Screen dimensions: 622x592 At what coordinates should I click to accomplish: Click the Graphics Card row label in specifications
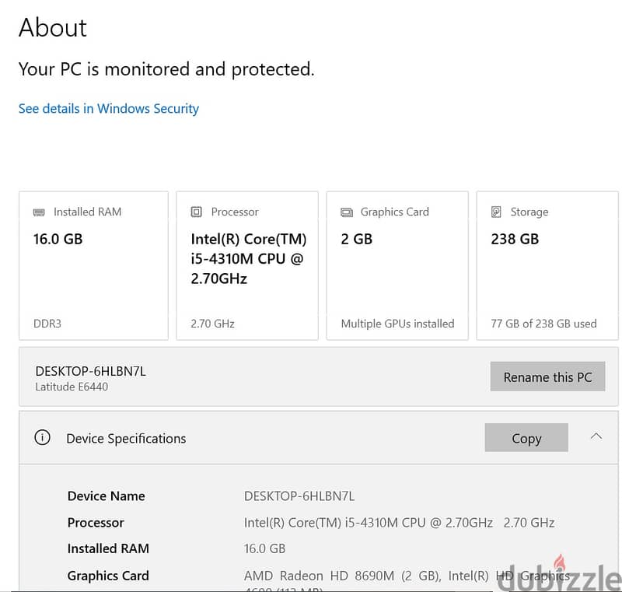108,576
